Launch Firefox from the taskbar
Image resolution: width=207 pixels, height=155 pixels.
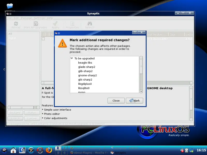click(x=49, y=150)
